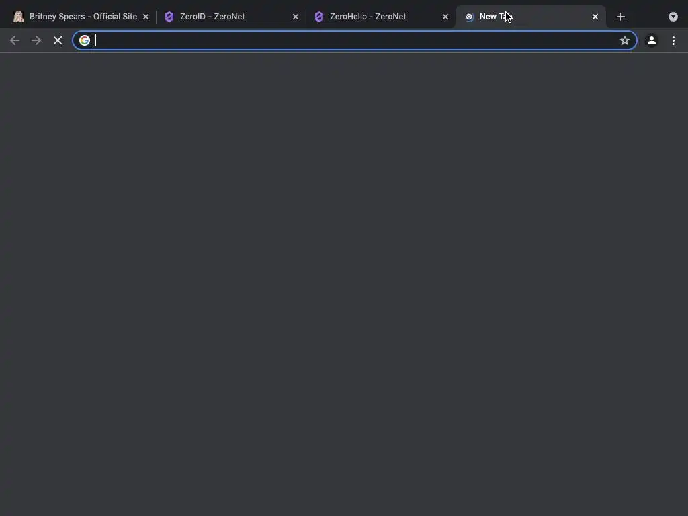688x516 pixels.
Task: Open the tab search dropdown arrow
Action: point(673,17)
